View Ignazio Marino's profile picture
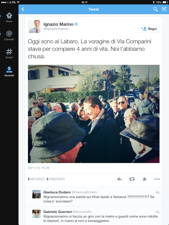 point(34,27)
